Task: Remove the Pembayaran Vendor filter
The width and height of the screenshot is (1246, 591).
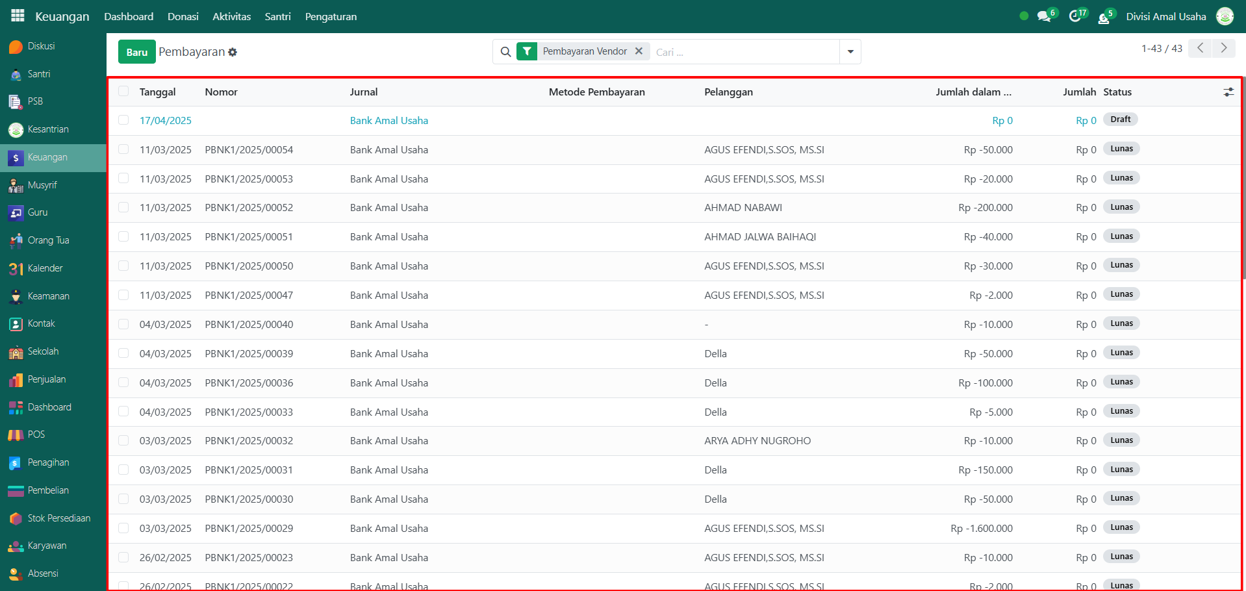Action: 639,51
